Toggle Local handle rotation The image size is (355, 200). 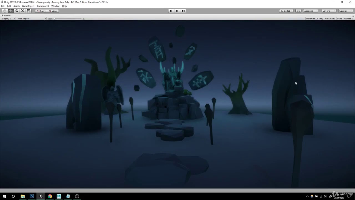click(x=53, y=11)
